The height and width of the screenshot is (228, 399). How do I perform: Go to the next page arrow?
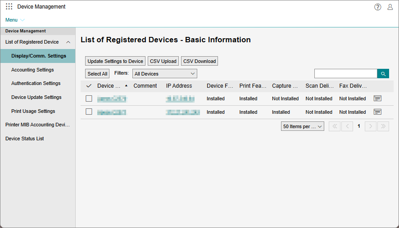[x=371, y=126]
